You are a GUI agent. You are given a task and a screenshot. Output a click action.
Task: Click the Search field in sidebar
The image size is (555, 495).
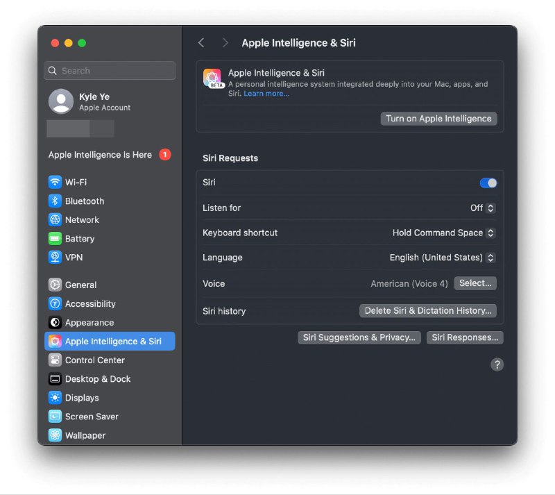pyautogui.click(x=110, y=70)
